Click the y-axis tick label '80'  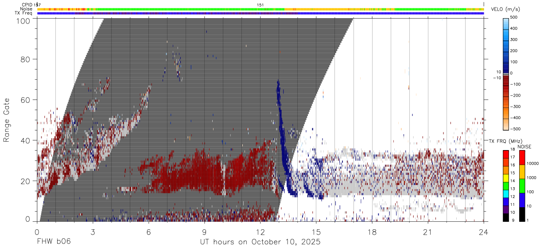[25, 59]
